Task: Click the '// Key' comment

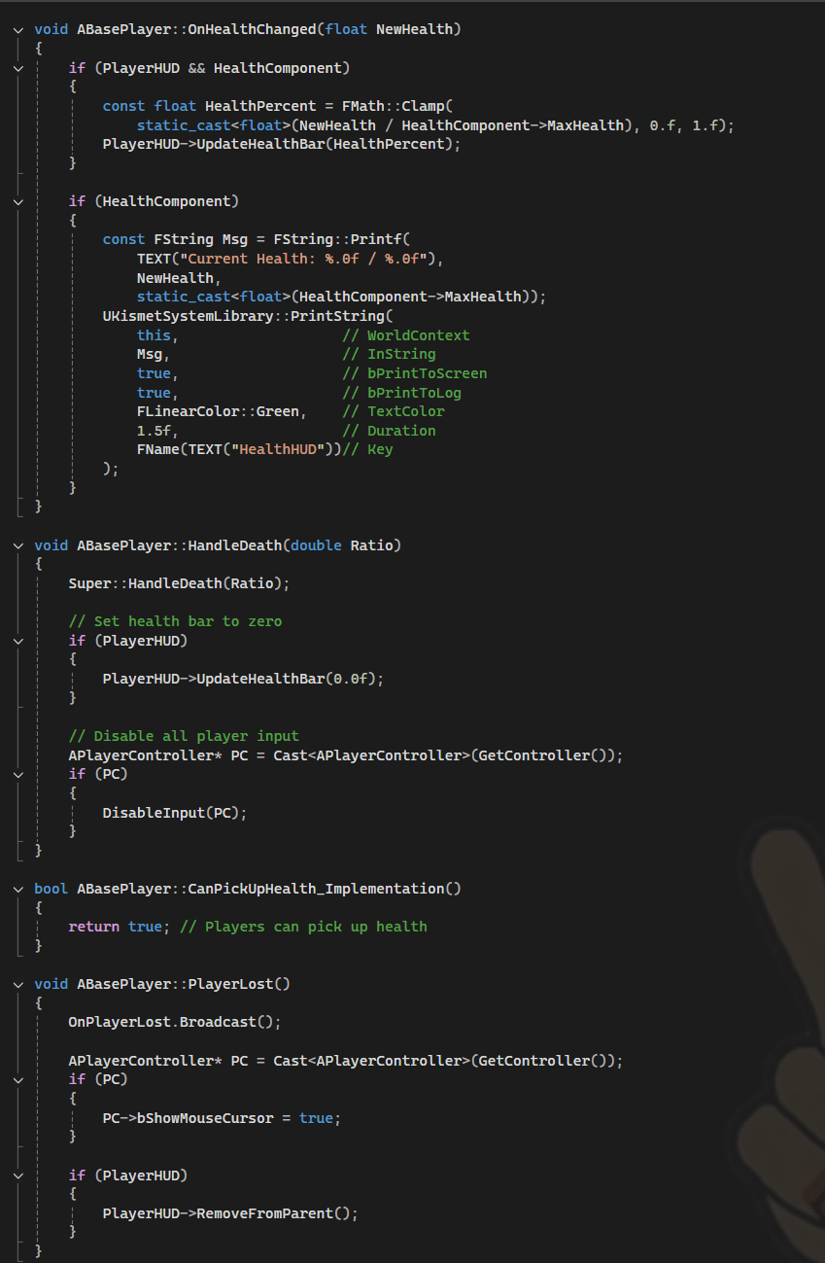Action: coord(368,449)
